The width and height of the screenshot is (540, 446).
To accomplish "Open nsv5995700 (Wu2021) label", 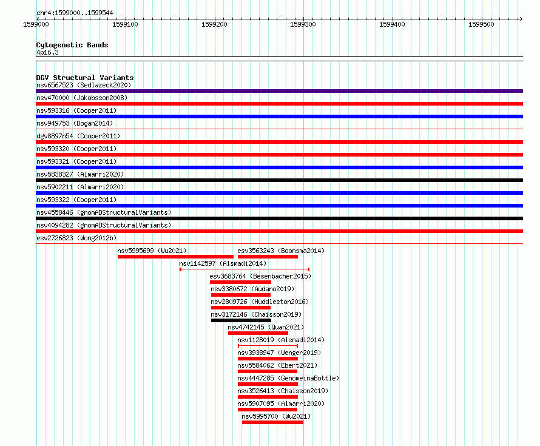I will click(276, 416).
